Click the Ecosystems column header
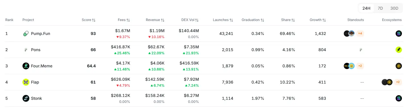Screen dimensions: 413x108 (x=392, y=20)
